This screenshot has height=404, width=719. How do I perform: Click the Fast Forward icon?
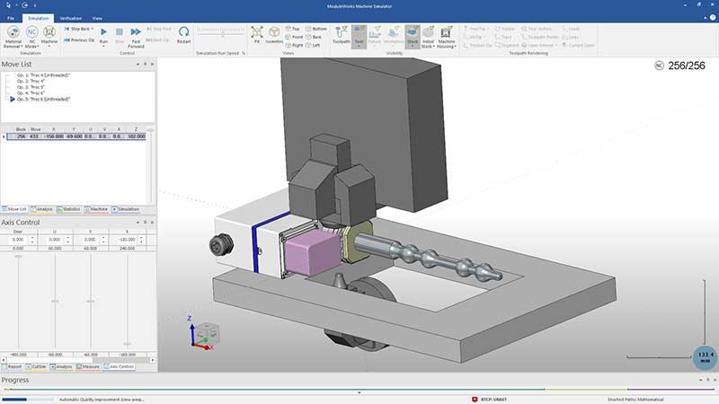tap(136, 34)
